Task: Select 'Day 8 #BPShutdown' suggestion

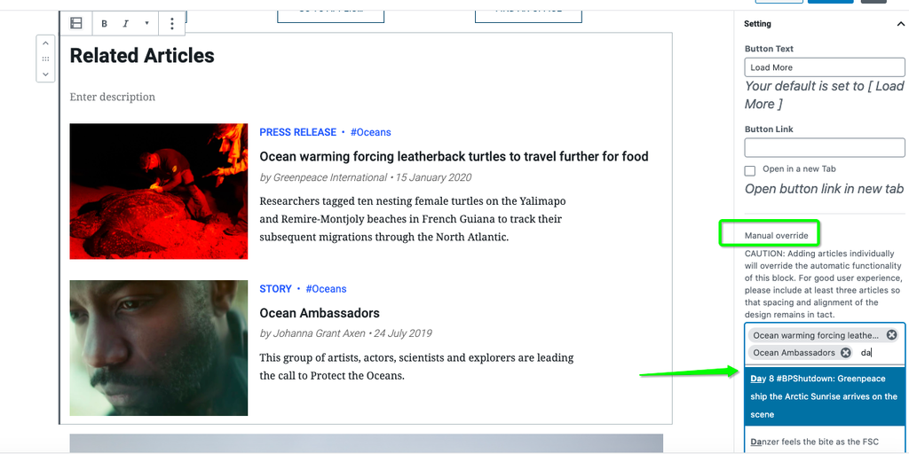Action: coord(825,396)
